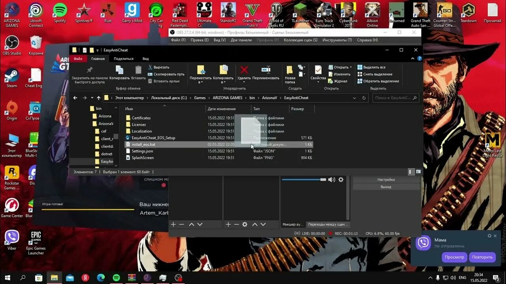The height and width of the screenshot is (284, 506).
Task: Select the SplashScreen file row
Action: pyautogui.click(x=219, y=158)
